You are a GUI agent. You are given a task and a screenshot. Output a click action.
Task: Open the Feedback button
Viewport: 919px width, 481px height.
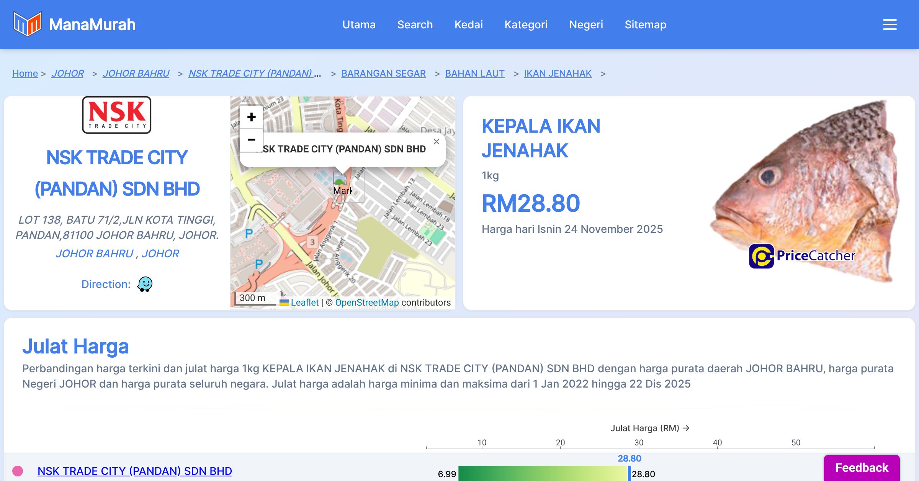(862, 468)
